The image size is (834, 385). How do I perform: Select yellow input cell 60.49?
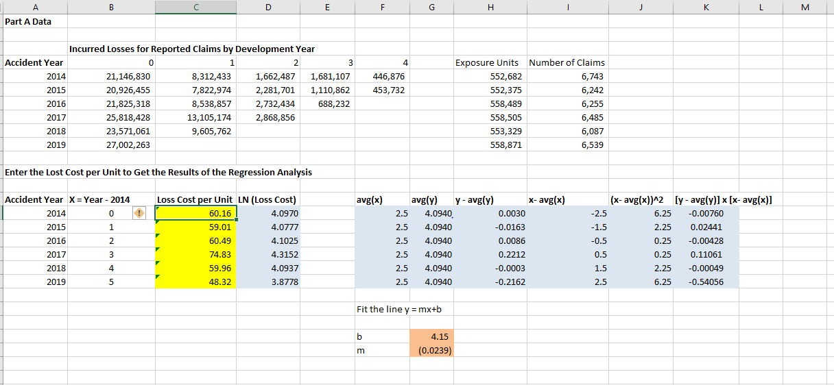point(195,240)
